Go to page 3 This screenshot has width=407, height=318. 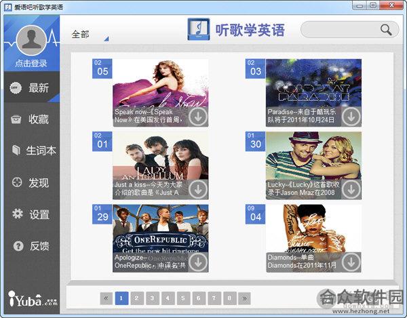(x=153, y=298)
